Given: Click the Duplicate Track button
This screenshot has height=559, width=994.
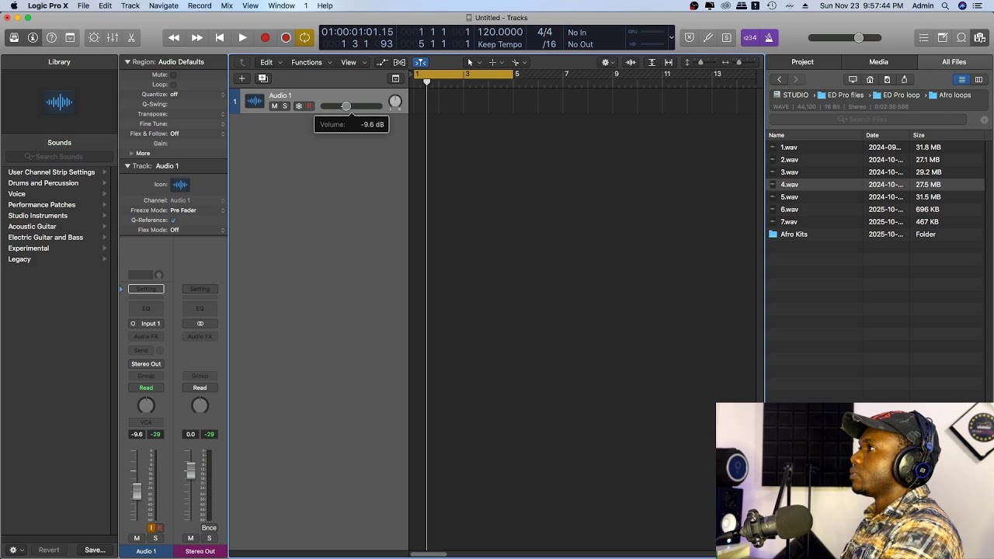Looking at the screenshot, I should (x=262, y=78).
